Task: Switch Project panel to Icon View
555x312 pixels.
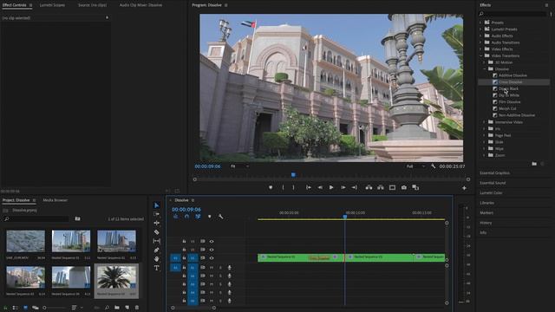Action: (25, 308)
